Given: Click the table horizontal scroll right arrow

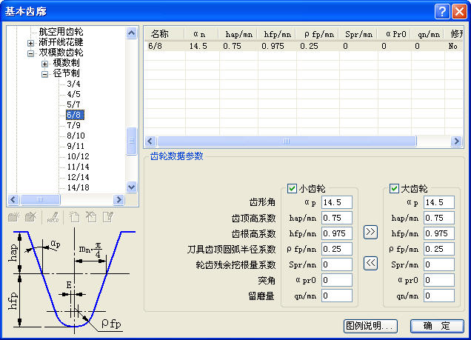Looking at the screenshot, I should coord(457,141).
